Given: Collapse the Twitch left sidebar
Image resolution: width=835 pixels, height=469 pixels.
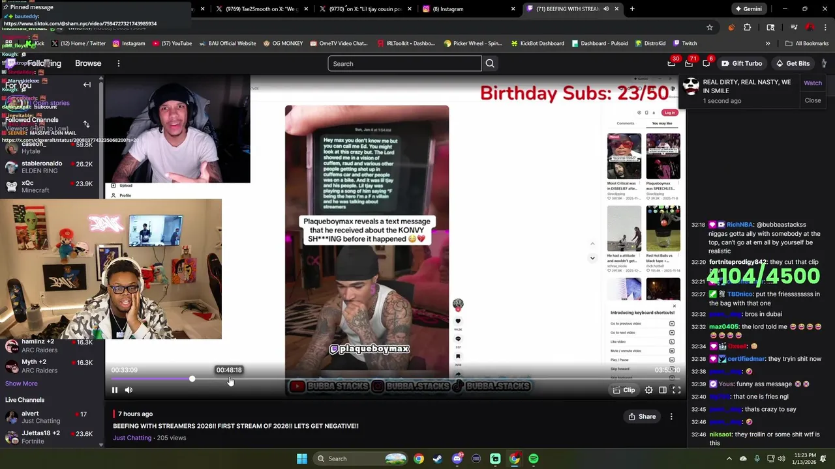Looking at the screenshot, I should coord(87,85).
